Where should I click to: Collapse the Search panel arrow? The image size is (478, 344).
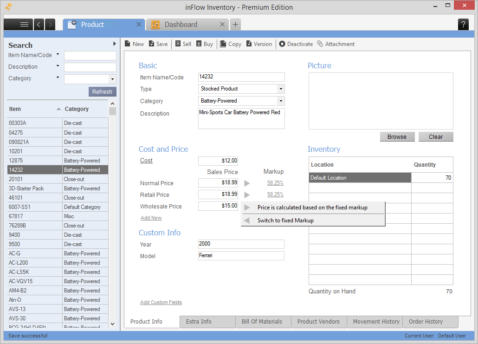click(x=114, y=44)
